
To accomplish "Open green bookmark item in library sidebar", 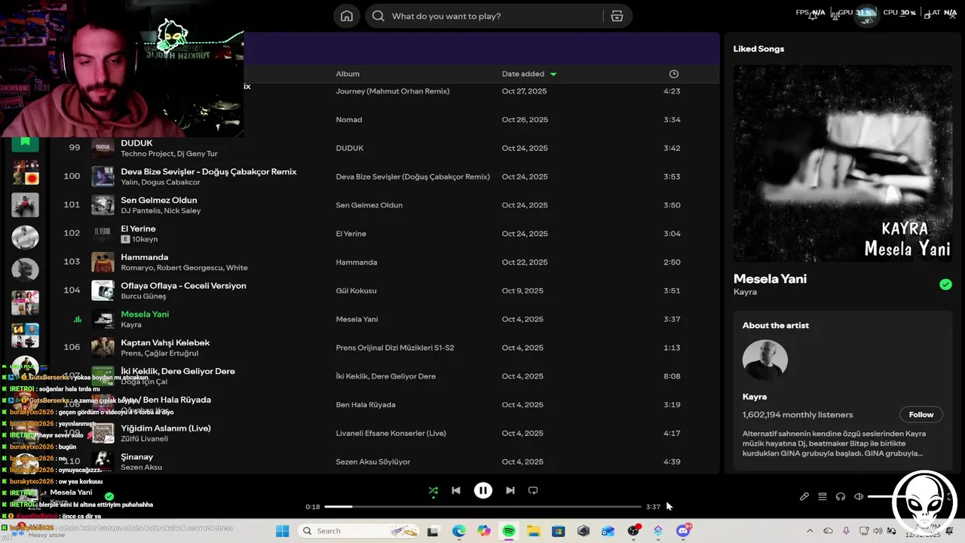I will point(25,141).
